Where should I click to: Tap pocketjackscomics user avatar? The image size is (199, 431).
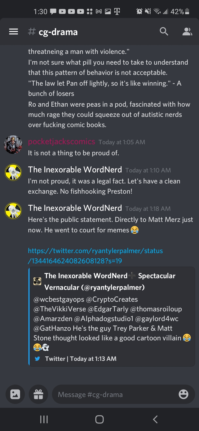click(13, 144)
